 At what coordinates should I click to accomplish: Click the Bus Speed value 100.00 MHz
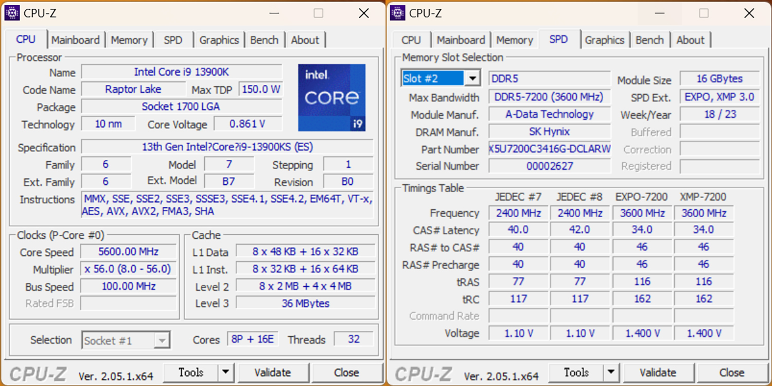tap(129, 286)
